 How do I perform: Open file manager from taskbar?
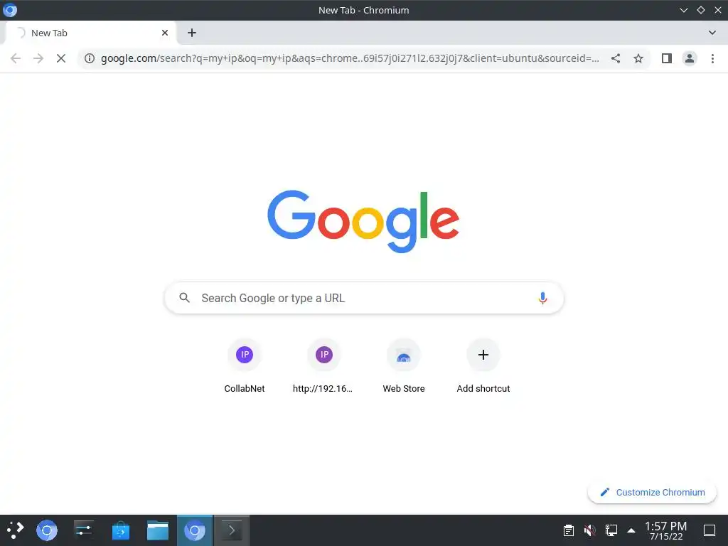pos(158,530)
